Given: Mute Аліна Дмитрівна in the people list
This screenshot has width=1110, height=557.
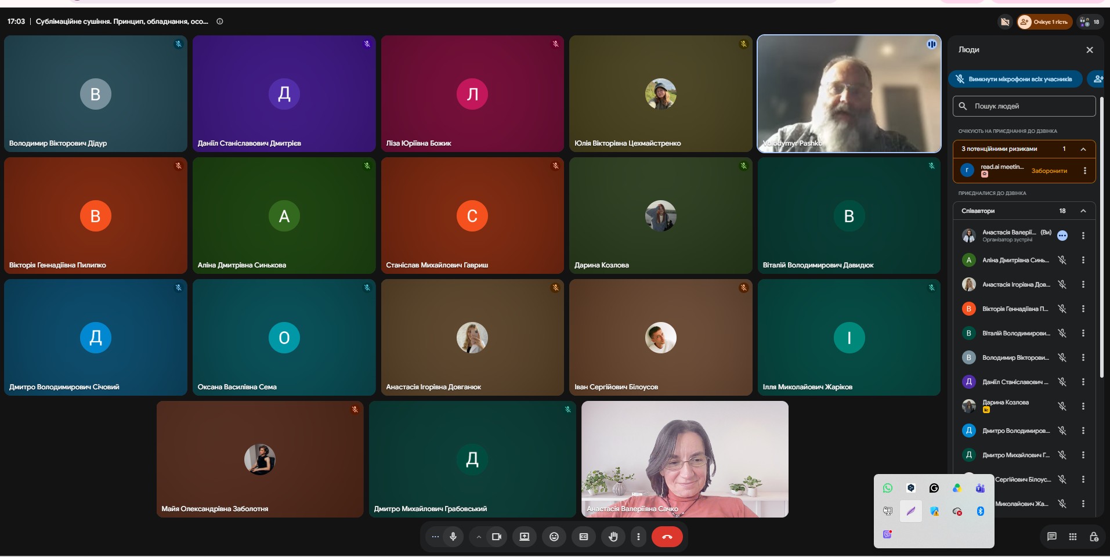Looking at the screenshot, I should pyautogui.click(x=1062, y=260).
